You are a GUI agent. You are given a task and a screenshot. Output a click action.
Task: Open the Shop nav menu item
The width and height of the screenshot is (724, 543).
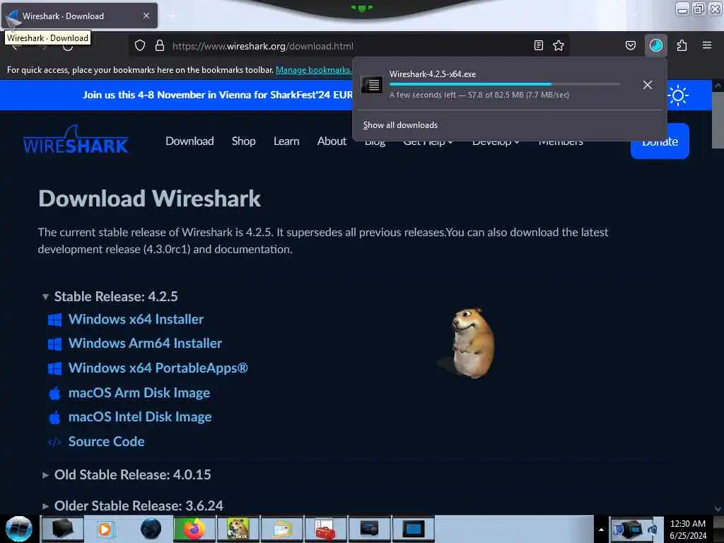pyautogui.click(x=243, y=141)
